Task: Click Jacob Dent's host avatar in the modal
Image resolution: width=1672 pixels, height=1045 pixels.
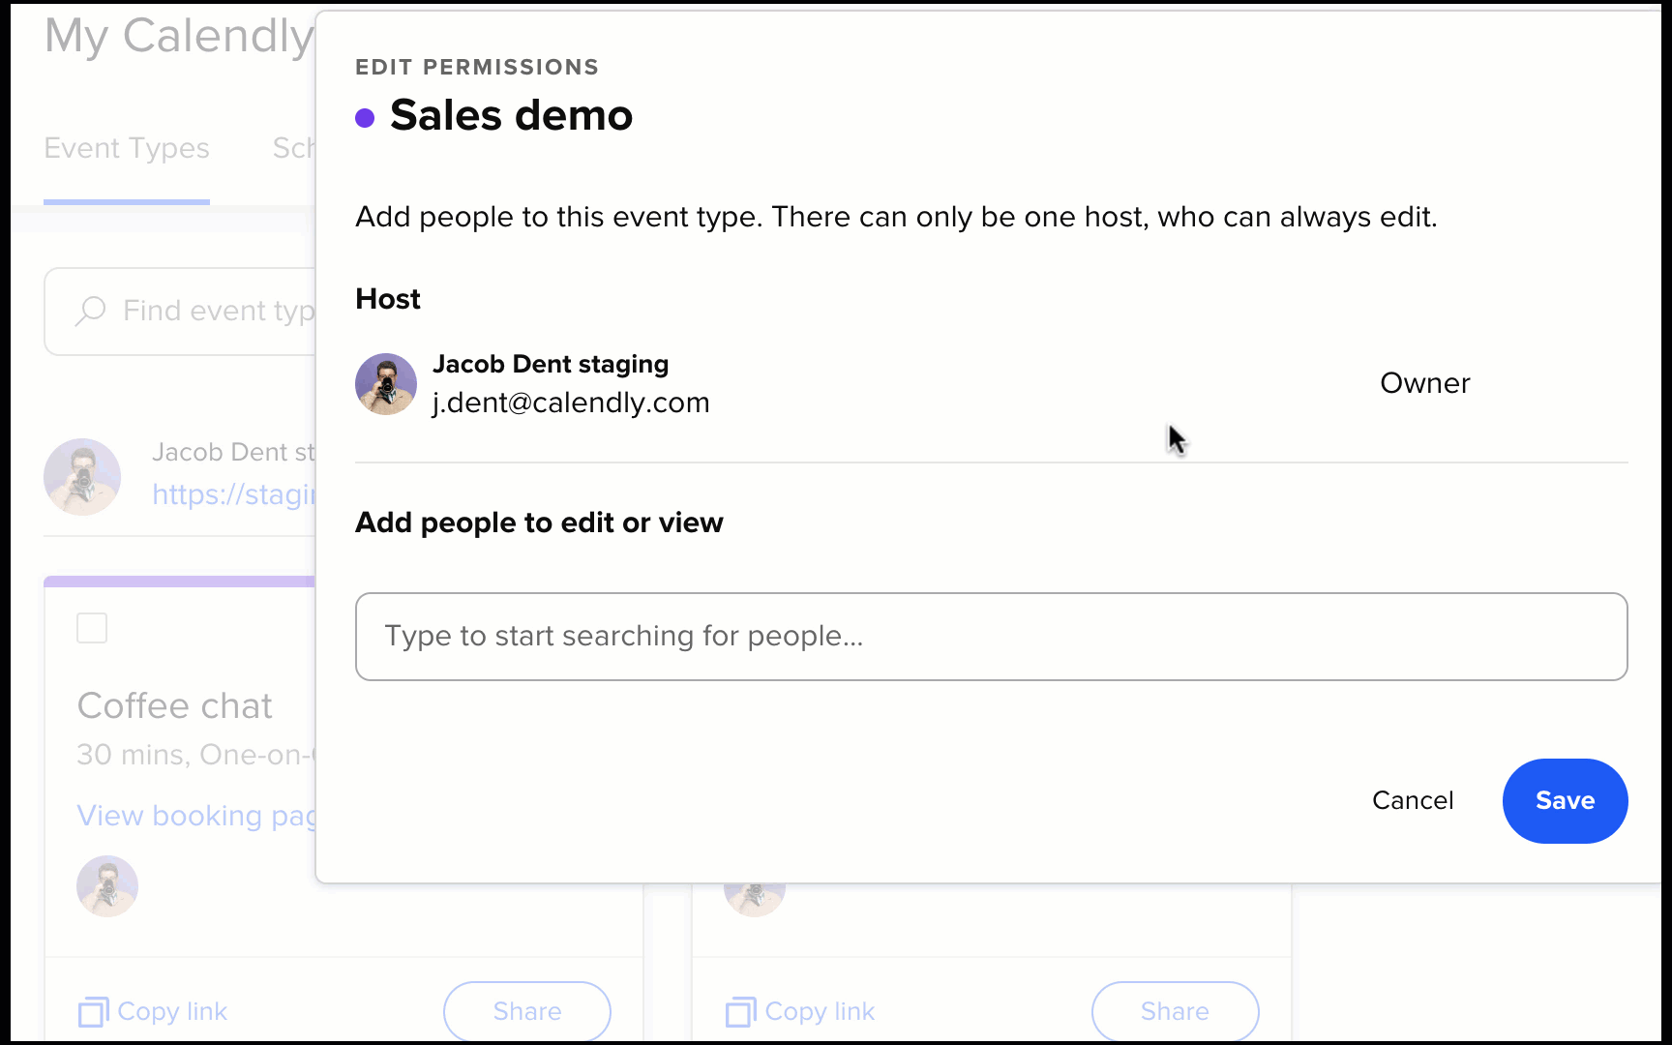Action: [x=385, y=384]
